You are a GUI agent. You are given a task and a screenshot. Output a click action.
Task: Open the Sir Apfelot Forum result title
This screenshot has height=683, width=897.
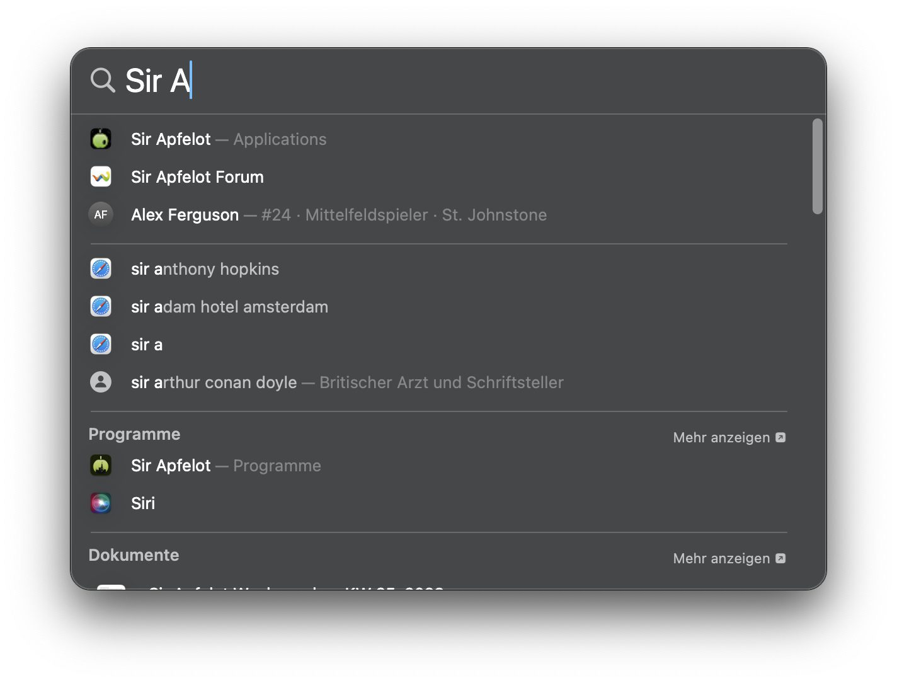[x=197, y=177]
